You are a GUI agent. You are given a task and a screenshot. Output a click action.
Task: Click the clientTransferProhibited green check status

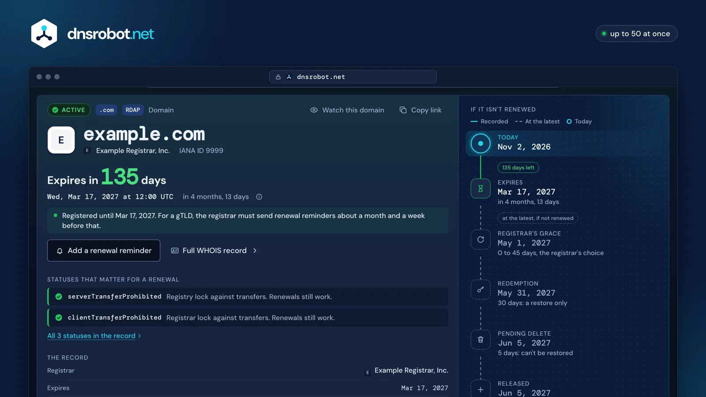tap(59, 318)
